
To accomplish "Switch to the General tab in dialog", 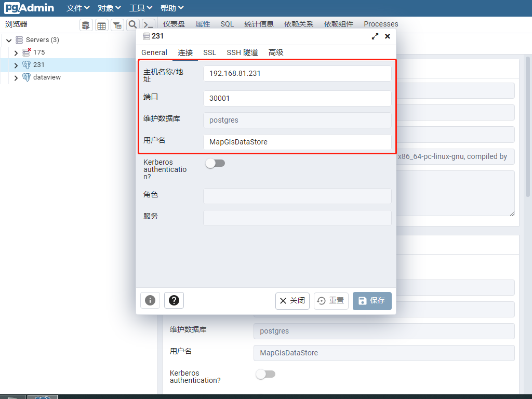I will point(154,52).
